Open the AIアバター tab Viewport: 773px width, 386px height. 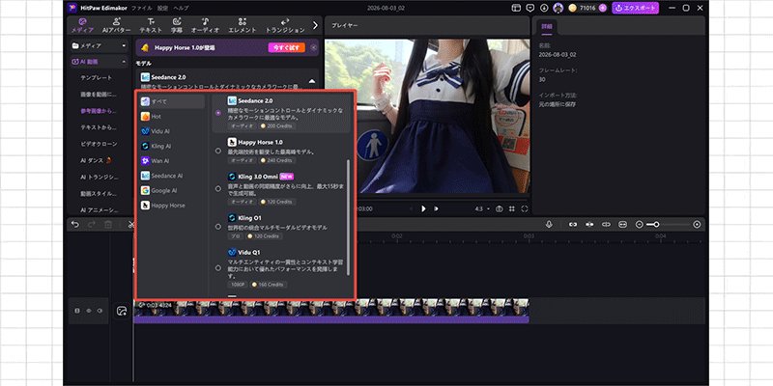[x=116, y=26]
